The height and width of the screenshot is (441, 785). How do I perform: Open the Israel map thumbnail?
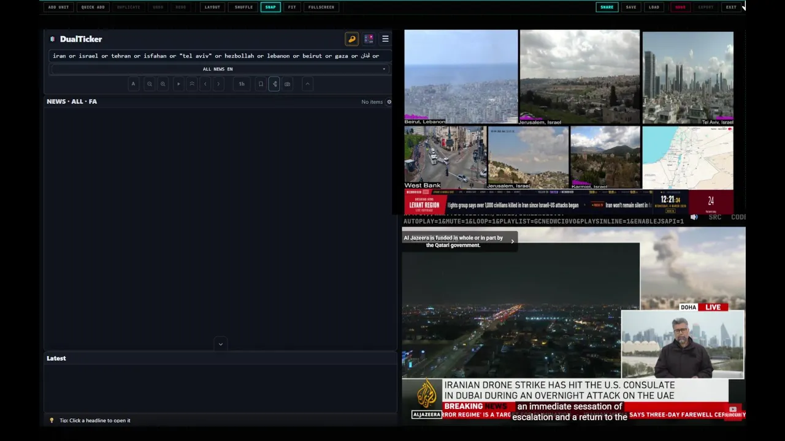click(687, 158)
